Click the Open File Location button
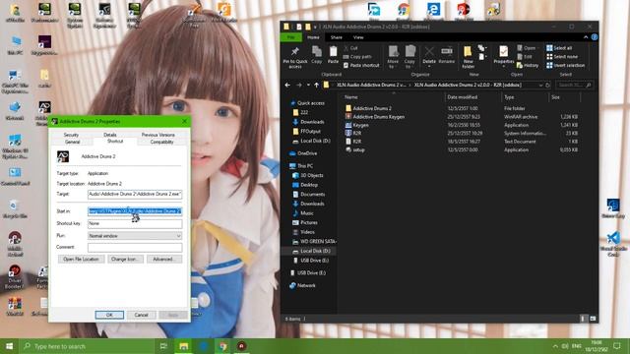This screenshot has height=354, width=630. tap(81, 260)
